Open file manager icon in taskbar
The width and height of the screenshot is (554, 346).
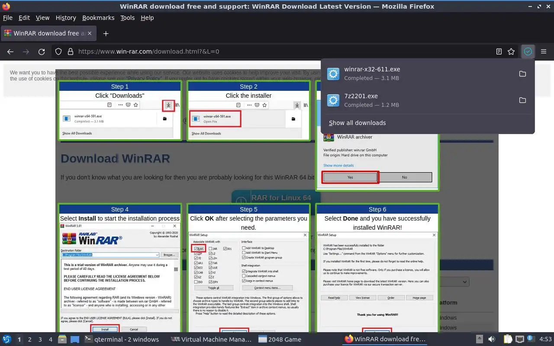62,339
